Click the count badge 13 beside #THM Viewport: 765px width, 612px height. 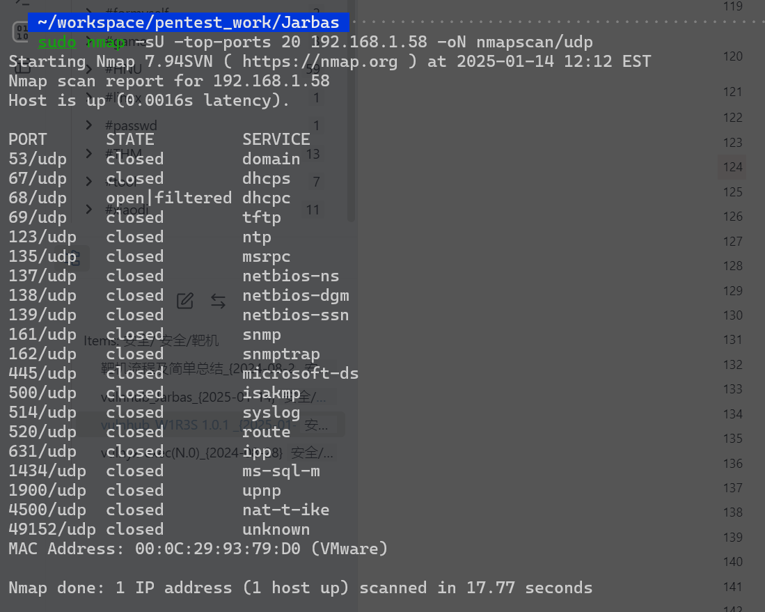(x=313, y=155)
